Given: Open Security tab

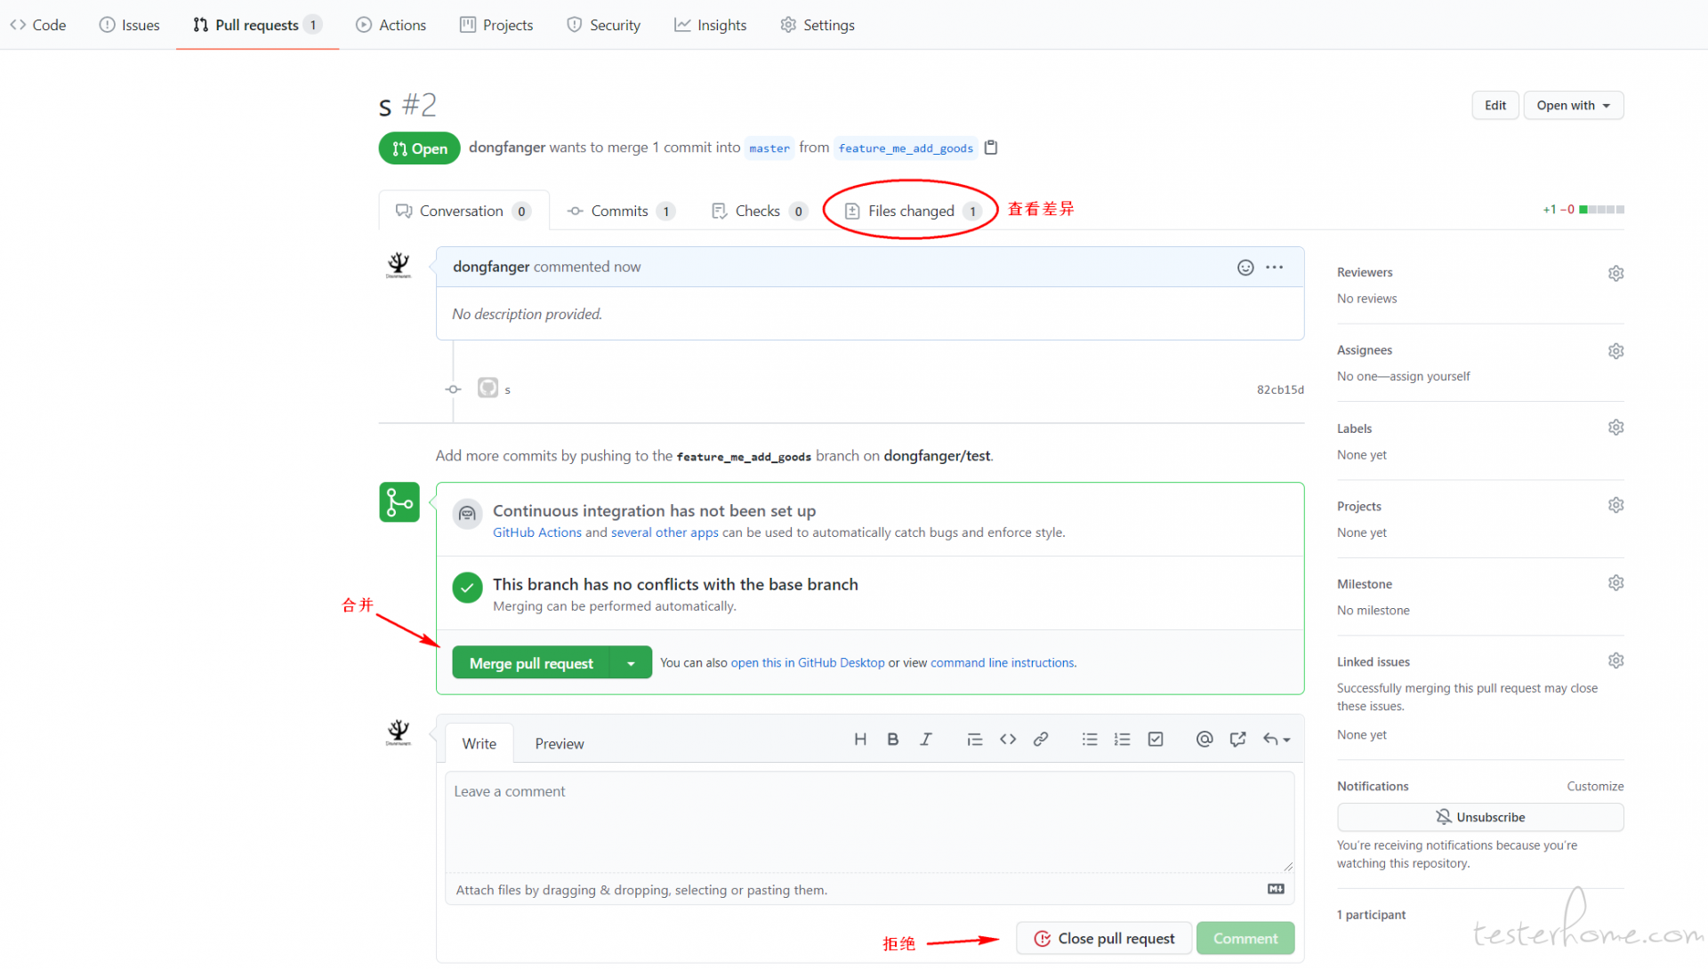Looking at the screenshot, I should pos(604,25).
